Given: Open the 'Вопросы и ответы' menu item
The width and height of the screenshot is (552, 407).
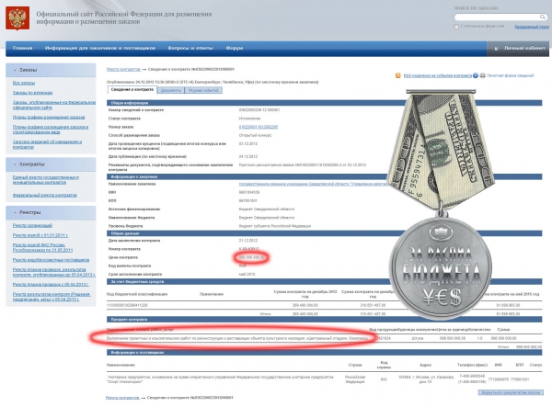Looking at the screenshot, I should click(190, 48).
